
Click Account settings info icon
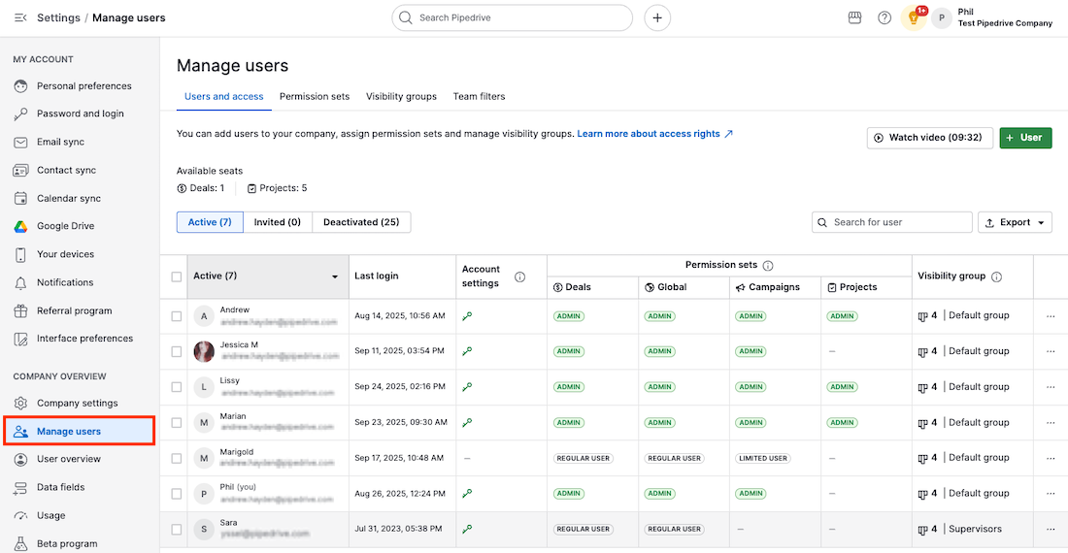(519, 277)
